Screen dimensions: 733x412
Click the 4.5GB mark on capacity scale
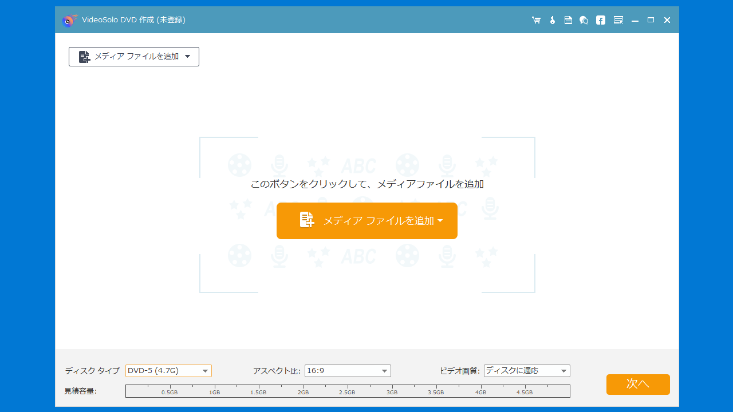coord(525,393)
